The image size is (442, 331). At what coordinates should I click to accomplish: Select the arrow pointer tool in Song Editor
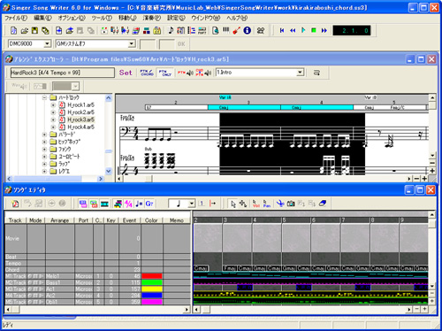coord(233,204)
